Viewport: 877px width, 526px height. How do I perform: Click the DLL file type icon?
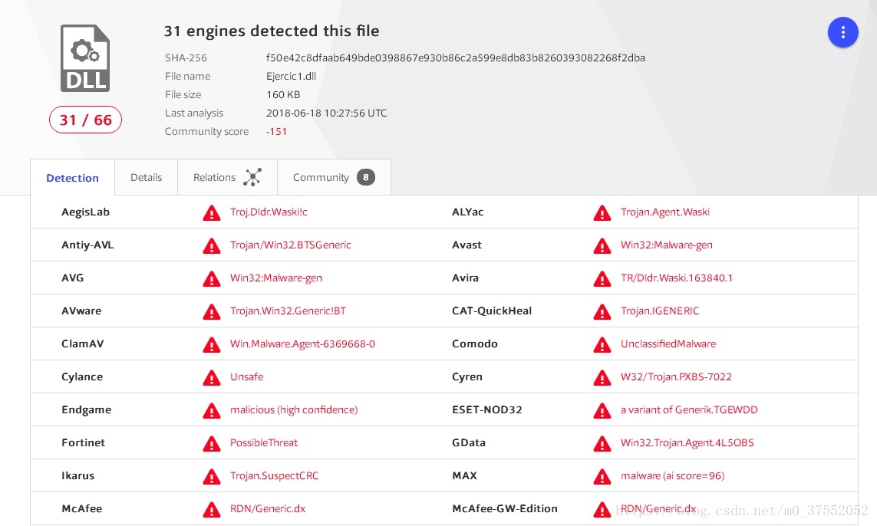click(x=85, y=58)
